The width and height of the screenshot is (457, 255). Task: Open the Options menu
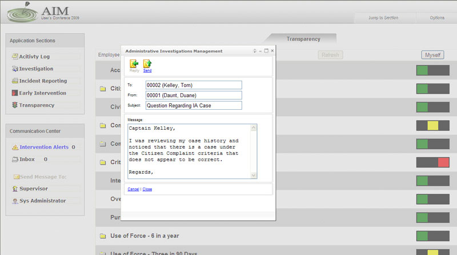[437, 18]
